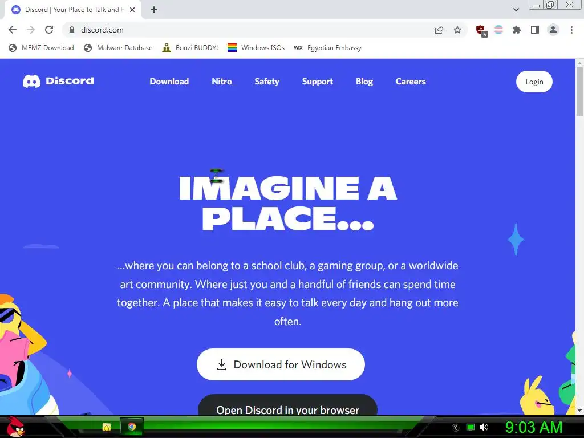
Task: Open the Blog nav item
Action: (x=364, y=81)
